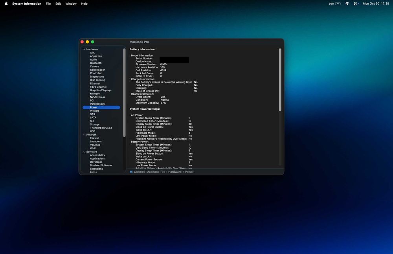The height and width of the screenshot is (254, 393).
Task: Select Storage in the sidebar
Action: coord(94,124)
